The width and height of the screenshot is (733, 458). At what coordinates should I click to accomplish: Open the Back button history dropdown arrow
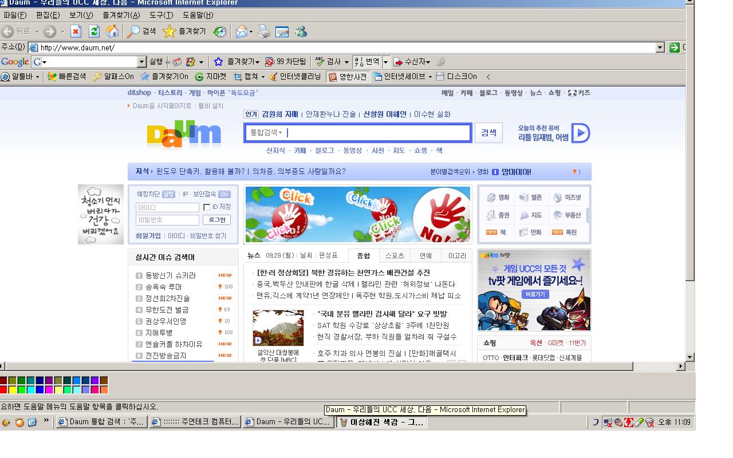37,31
